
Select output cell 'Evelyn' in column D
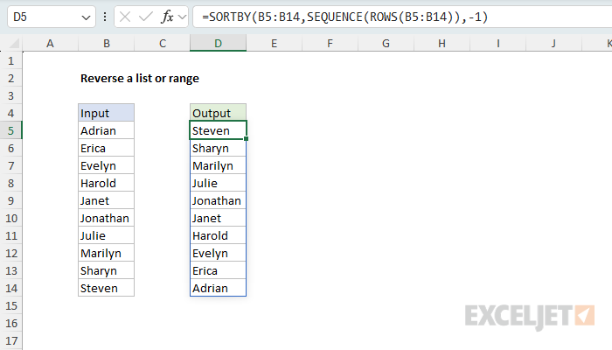click(219, 253)
